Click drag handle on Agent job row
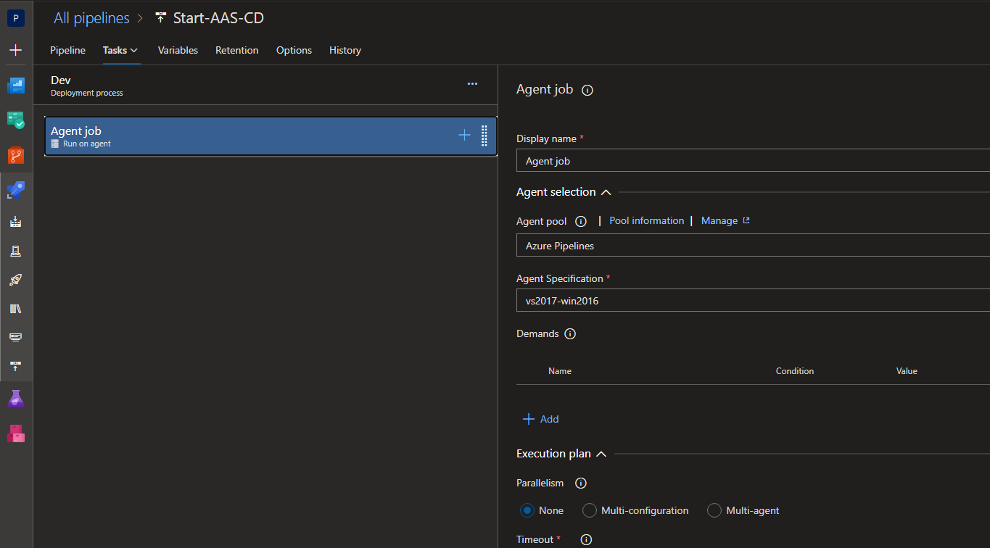Screen dimensions: 990x548 (484, 136)
